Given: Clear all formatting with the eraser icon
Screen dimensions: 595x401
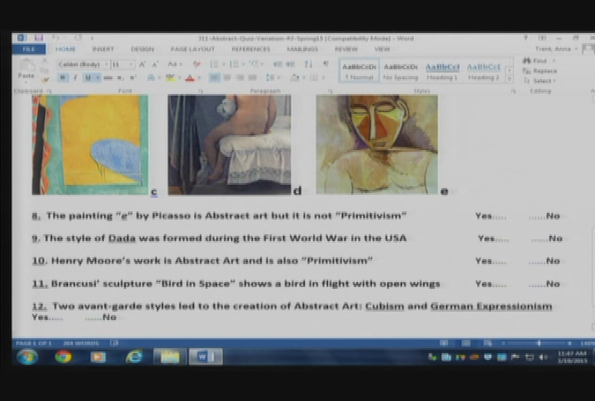Looking at the screenshot, I should click(197, 64).
